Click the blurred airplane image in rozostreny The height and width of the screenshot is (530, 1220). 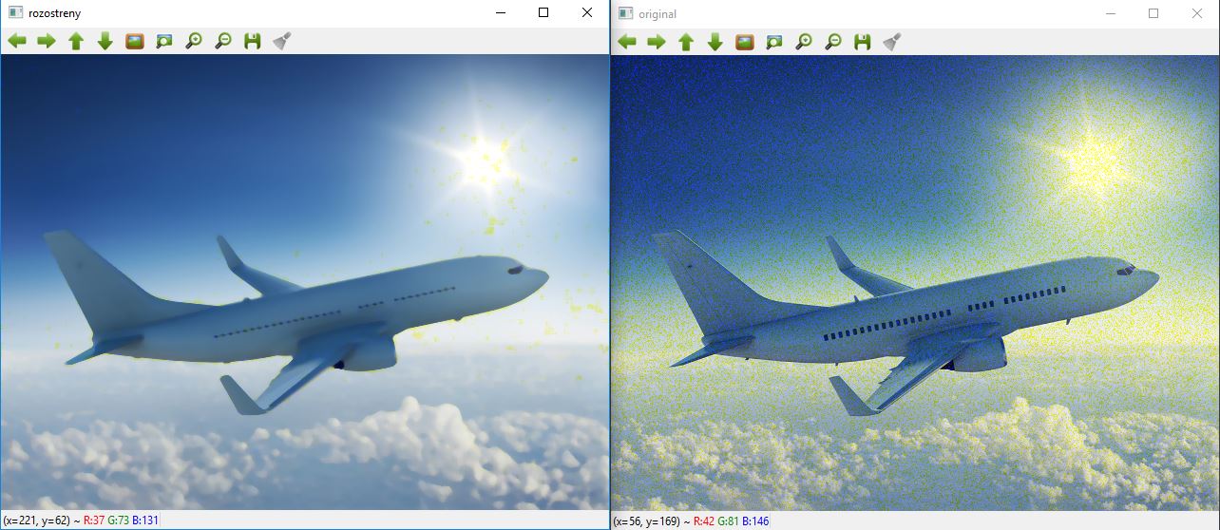point(305,282)
